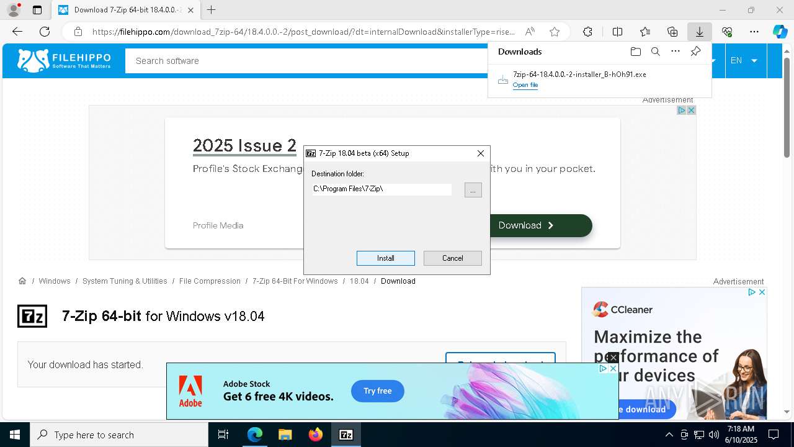Close the top banner advertisement
This screenshot has width=794, height=447.
pos(691,110)
